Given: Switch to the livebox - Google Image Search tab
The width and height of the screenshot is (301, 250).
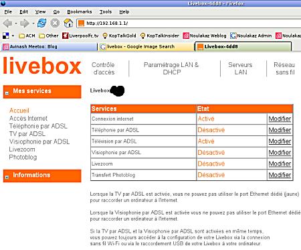Looking at the screenshot, I should click(146, 47).
